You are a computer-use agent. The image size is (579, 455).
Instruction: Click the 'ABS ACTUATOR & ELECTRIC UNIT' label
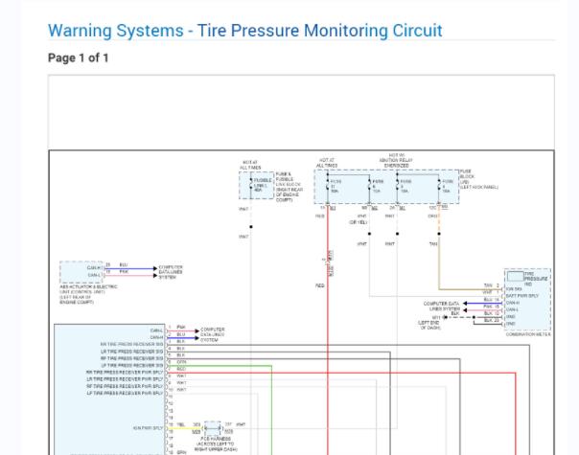pyautogui.click(x=88, y=294)
